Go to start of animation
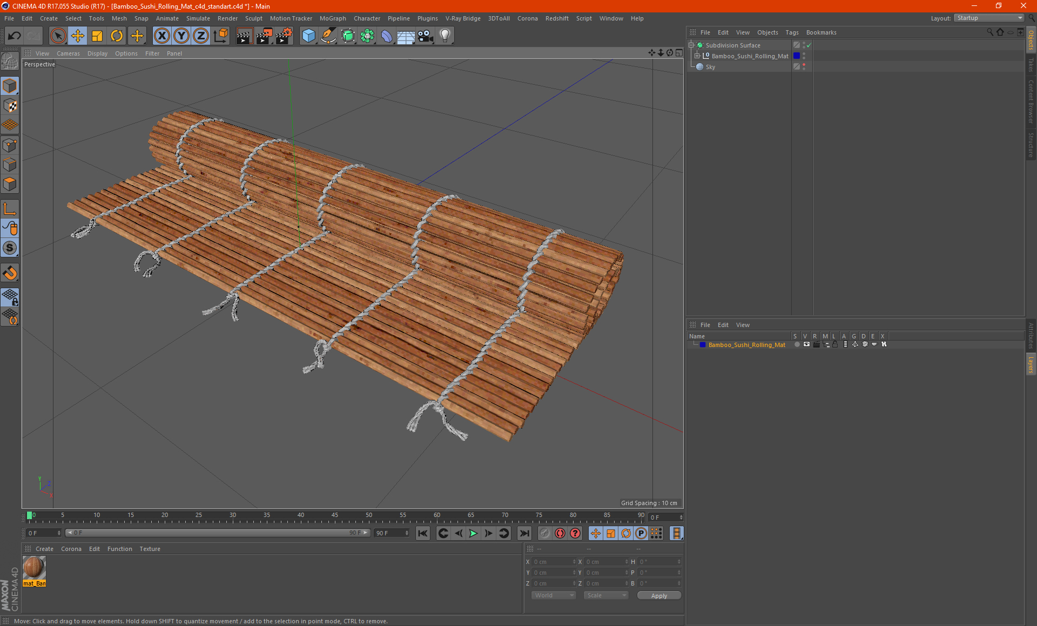This screenshot has height=626, width=1037. [422, 533]
